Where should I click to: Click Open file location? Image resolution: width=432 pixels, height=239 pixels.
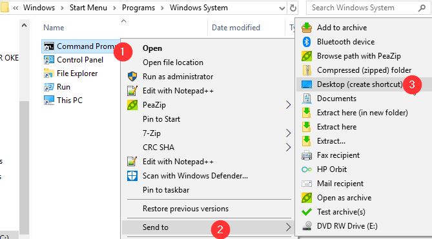pyautogui.click(x=173, y=62)
